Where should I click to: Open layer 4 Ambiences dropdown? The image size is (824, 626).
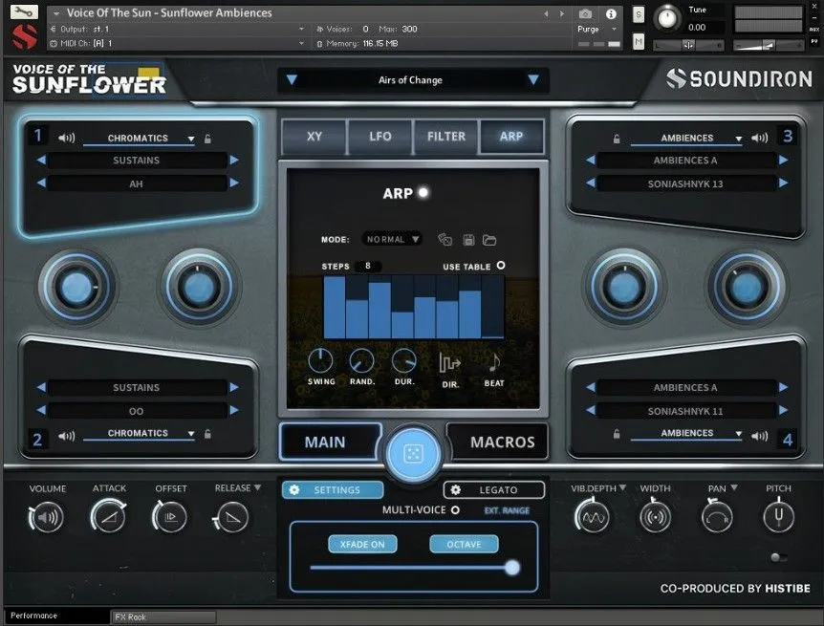pos(686,434)
